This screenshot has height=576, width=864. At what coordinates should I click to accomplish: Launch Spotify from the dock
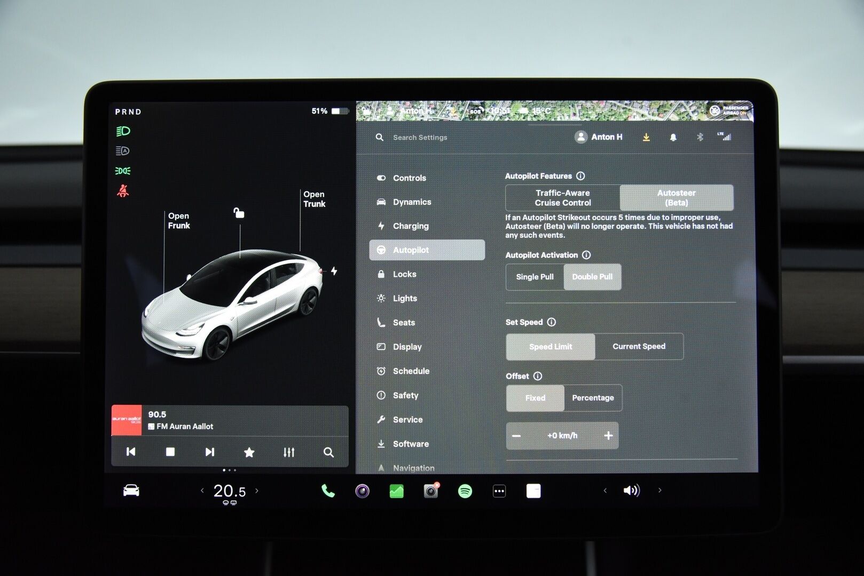[x=465, y=491]
